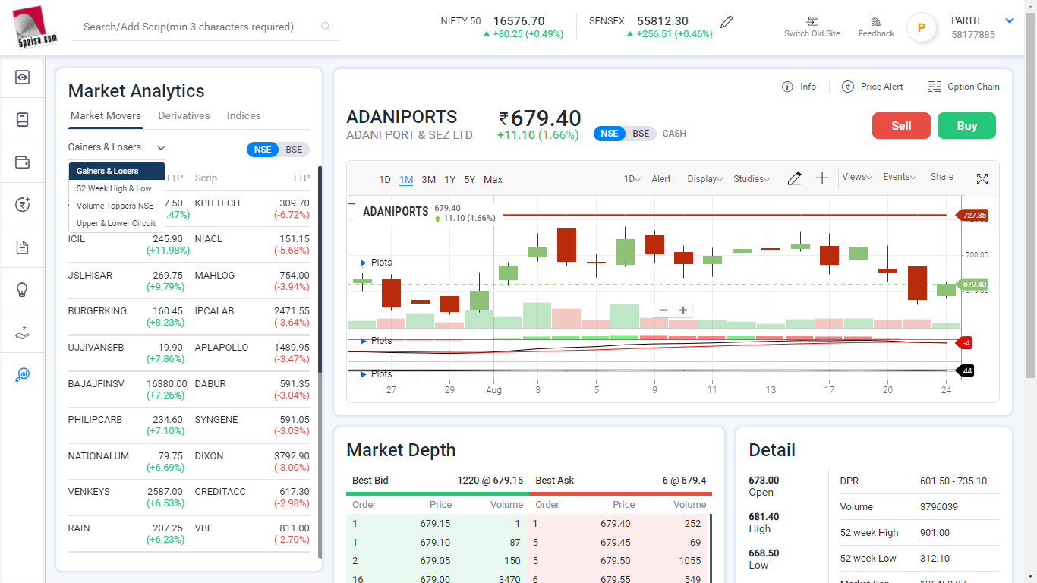Choose 52 Week High & Low option

(117, 188)
